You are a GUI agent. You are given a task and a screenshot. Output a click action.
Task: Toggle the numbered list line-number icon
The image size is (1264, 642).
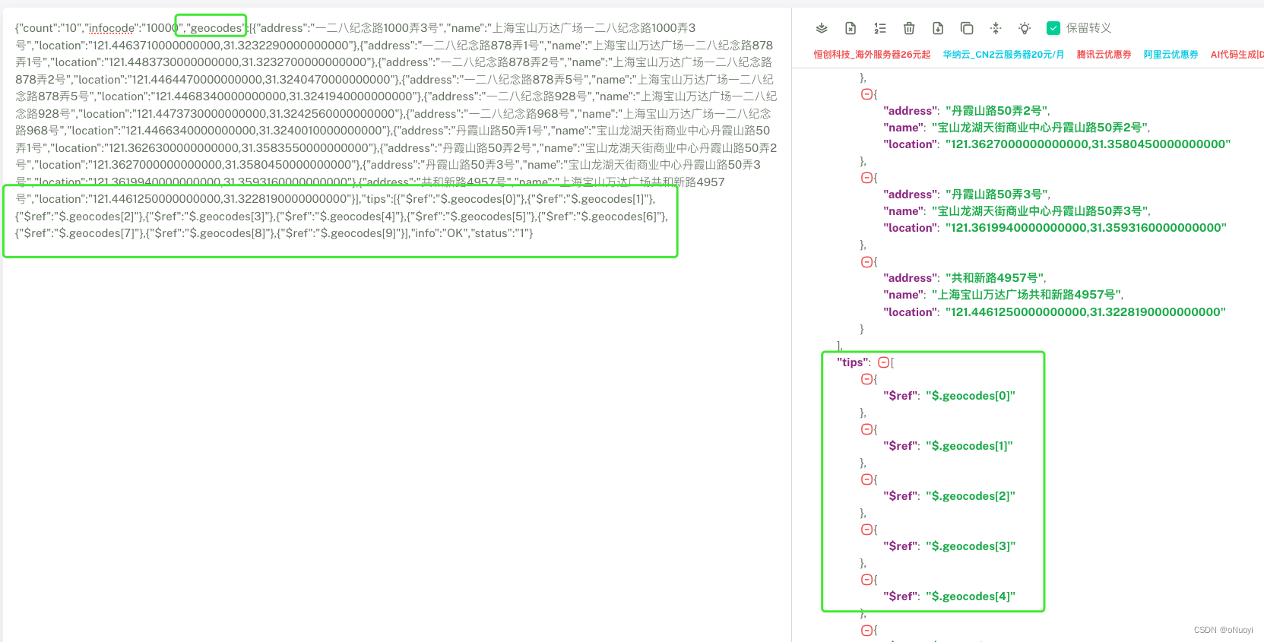point(880,28)
